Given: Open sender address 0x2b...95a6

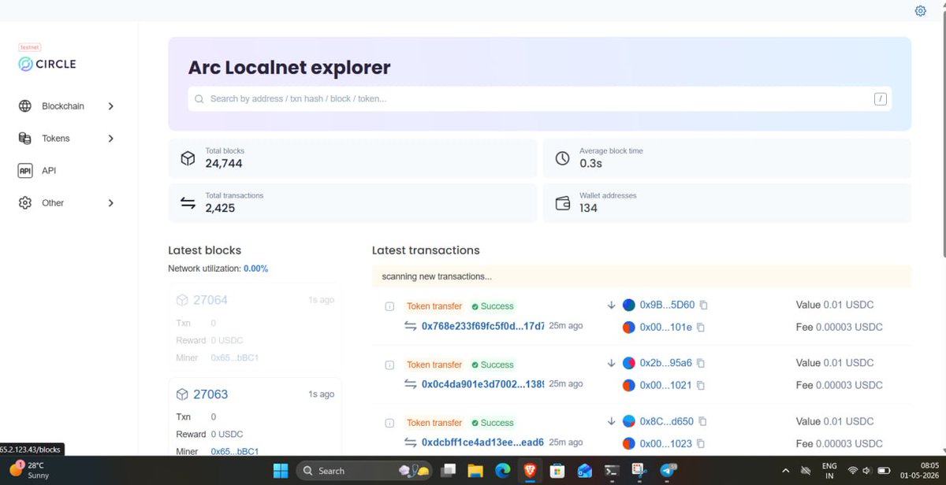Looking at the screenshot, I should [665, 363].
